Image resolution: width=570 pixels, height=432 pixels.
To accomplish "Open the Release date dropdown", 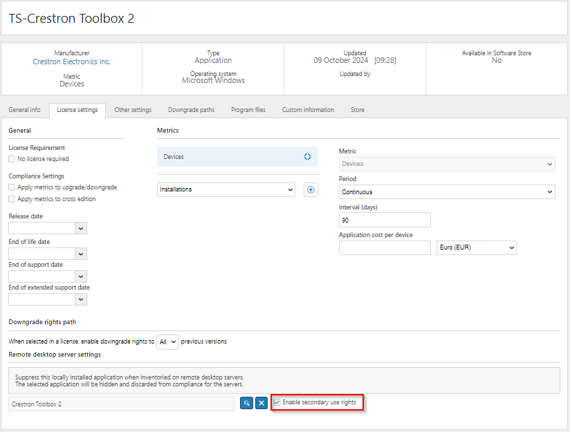I will pos(81,228).
